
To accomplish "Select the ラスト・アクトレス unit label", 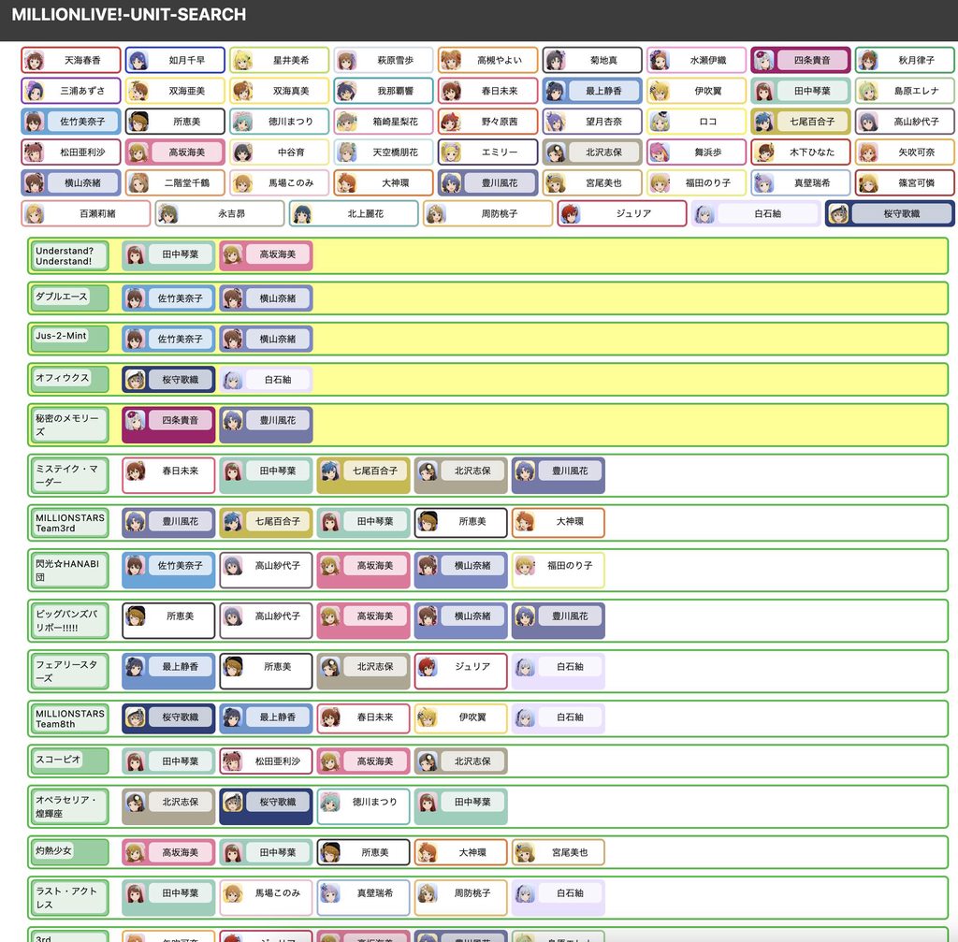I will coord(69,897).
